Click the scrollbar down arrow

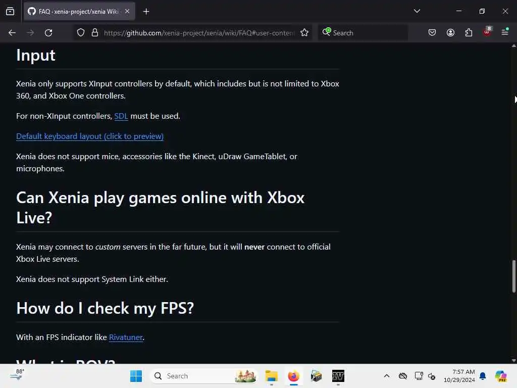point(513,361)
